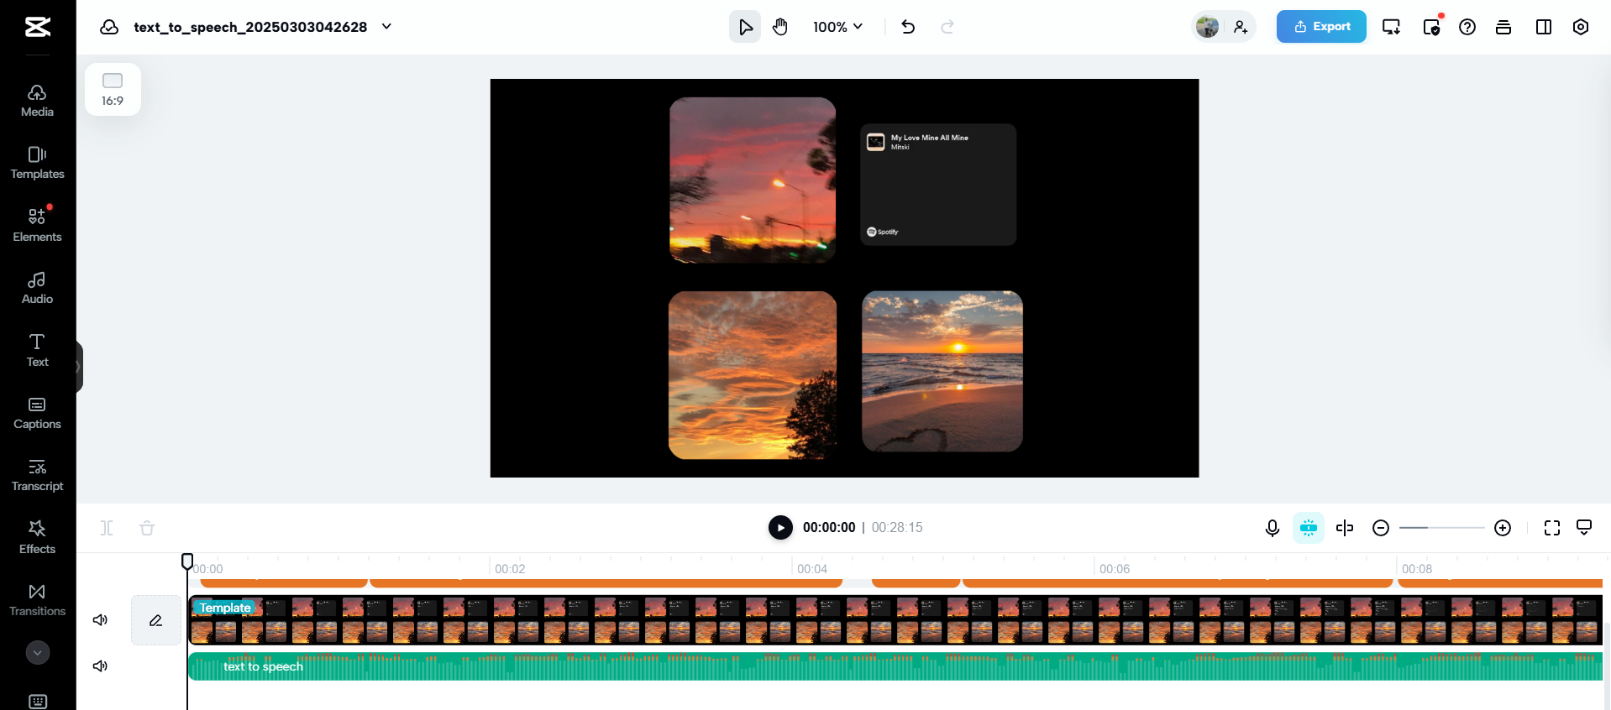Click the split clip tool in timeline
This screenshot has width=1611, height=710.
pos(107,528)
